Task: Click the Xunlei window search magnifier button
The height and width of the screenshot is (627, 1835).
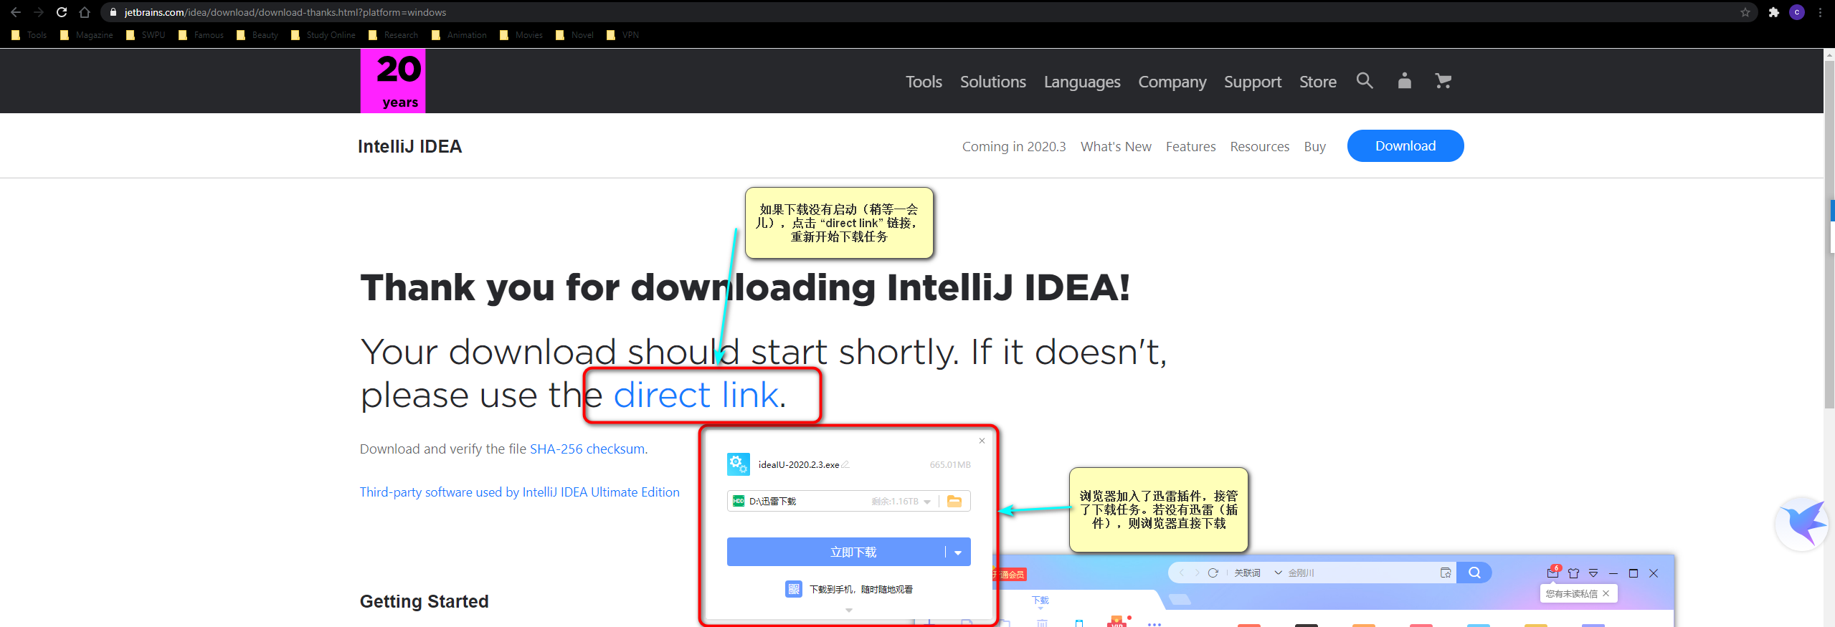Action: pyautogui.click(x=1474, y=573)
